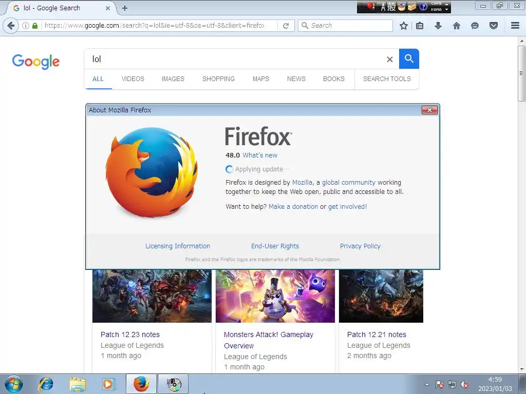Click the Firefox back navigation arrow
The width and height of the screenshot is (526, 394).
click(11, 26)
